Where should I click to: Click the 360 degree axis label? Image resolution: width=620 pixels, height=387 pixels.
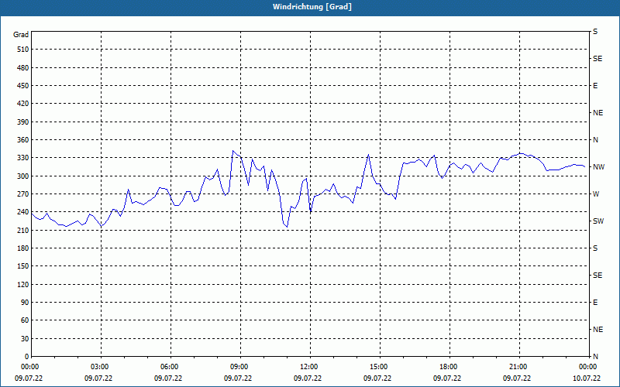point(23,140)
